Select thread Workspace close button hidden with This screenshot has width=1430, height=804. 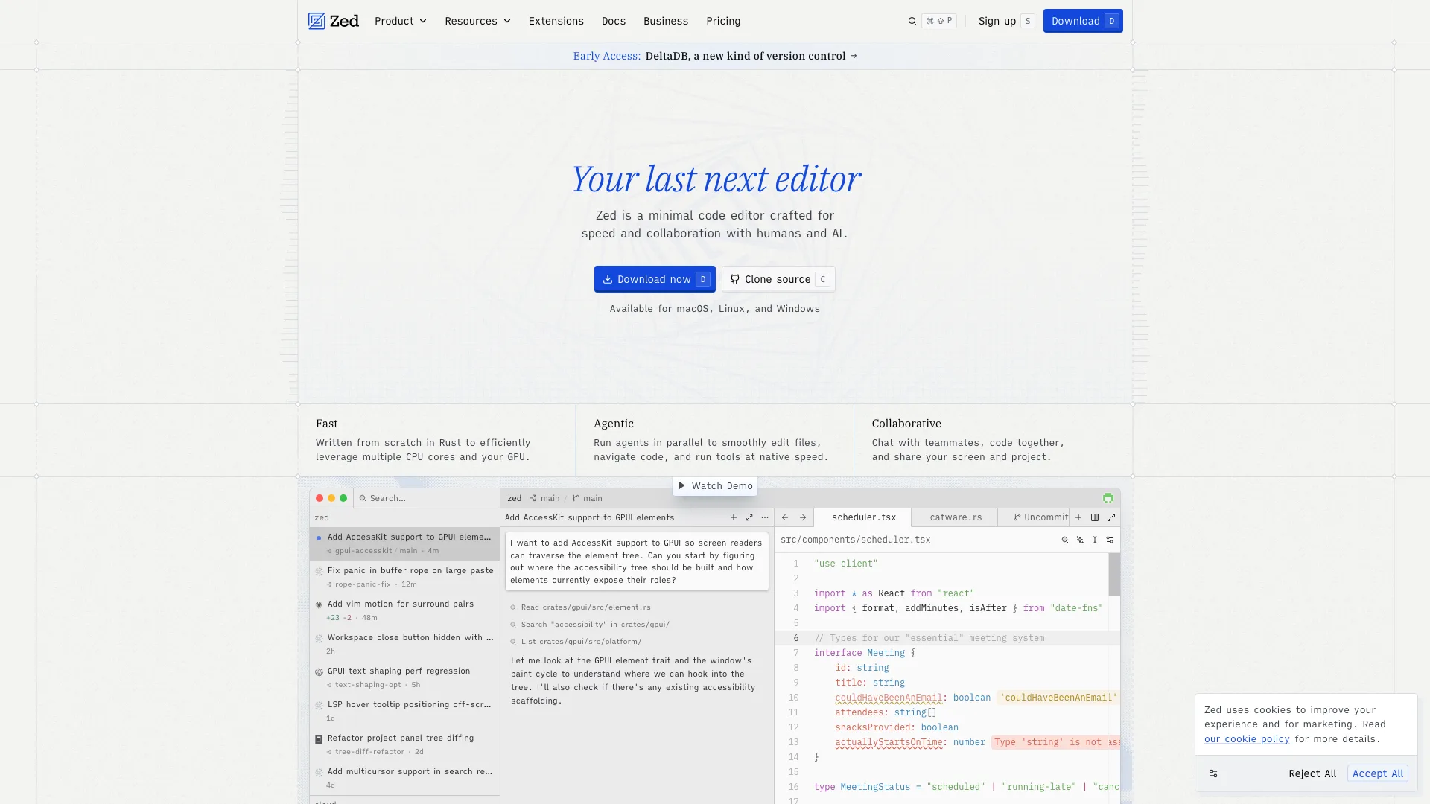404,644
